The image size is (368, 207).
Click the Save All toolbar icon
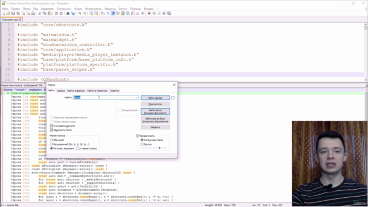coord(18,13)
